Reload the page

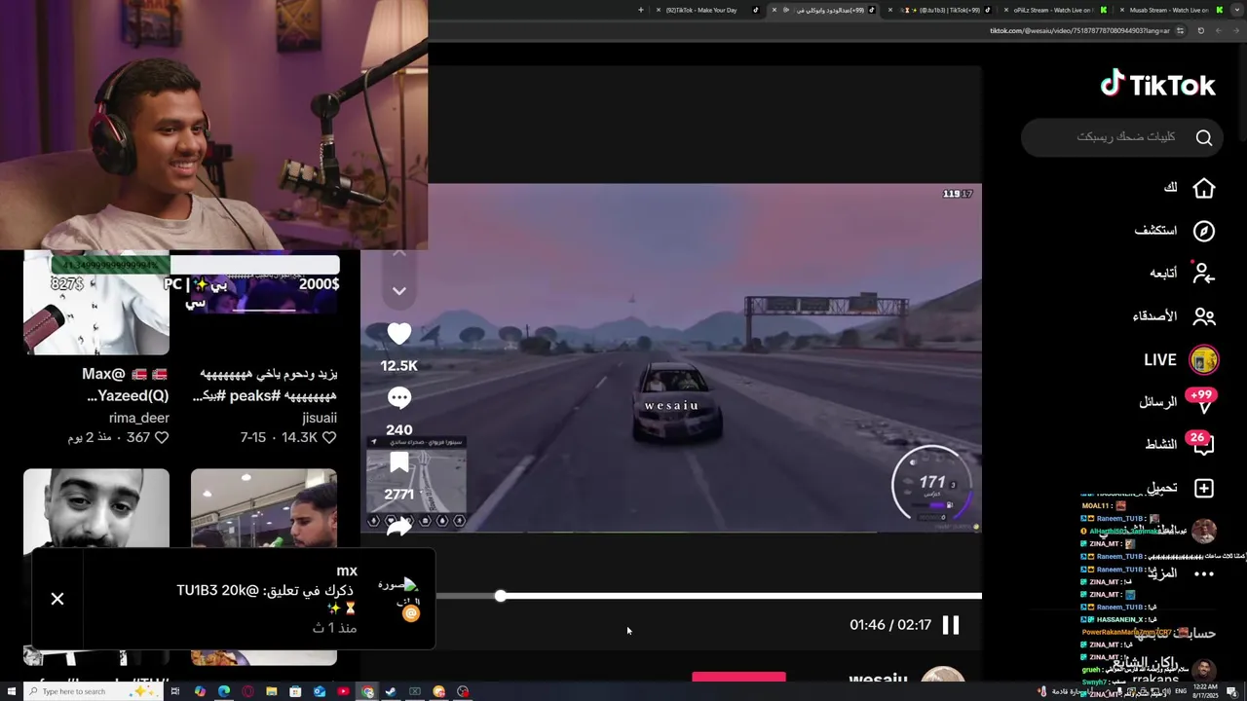(1201, 30)
